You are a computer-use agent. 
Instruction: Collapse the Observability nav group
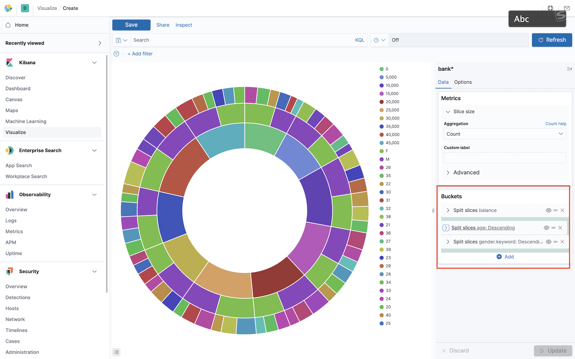tap(95, 195)
